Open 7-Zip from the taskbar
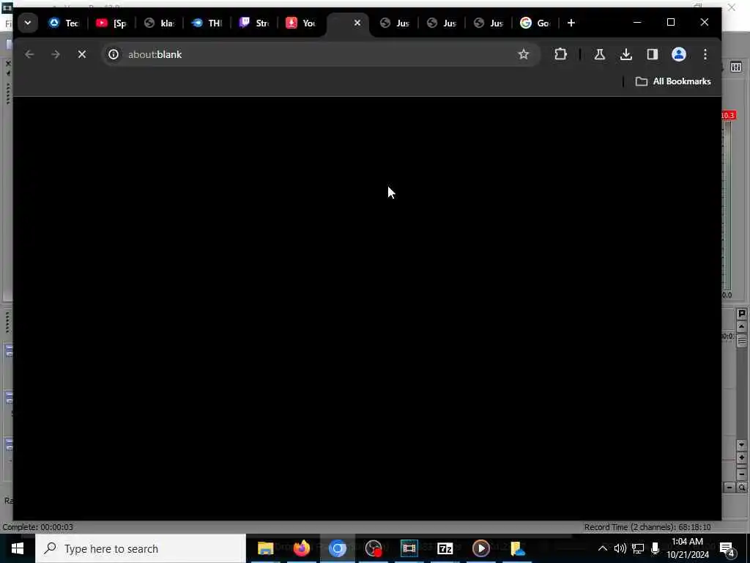This screenshot has height=563, width=750. click(445, 548)
